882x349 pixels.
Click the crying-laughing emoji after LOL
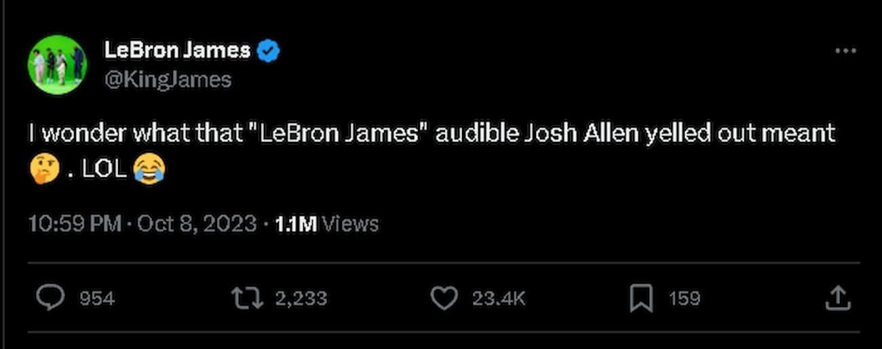[x=149, y=169]
